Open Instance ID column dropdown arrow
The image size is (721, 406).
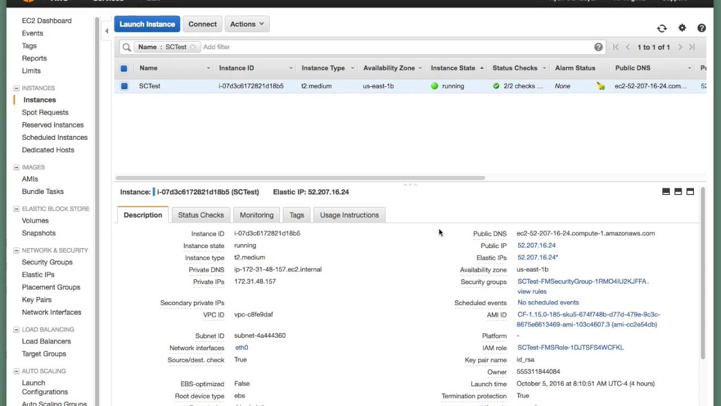pyautogui.click(x=291, y=68)
